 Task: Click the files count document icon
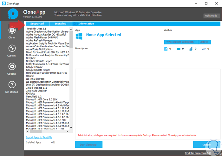click(166, 49)
